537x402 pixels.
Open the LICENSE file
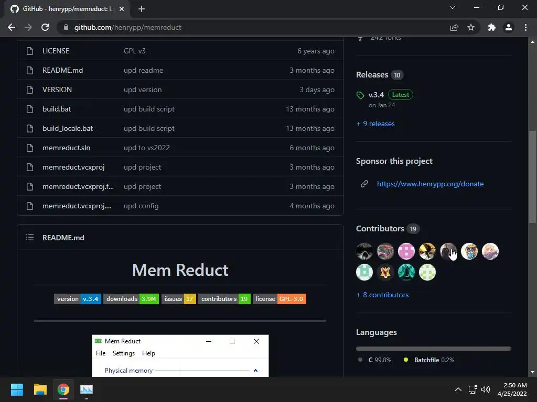pos(56,51)
